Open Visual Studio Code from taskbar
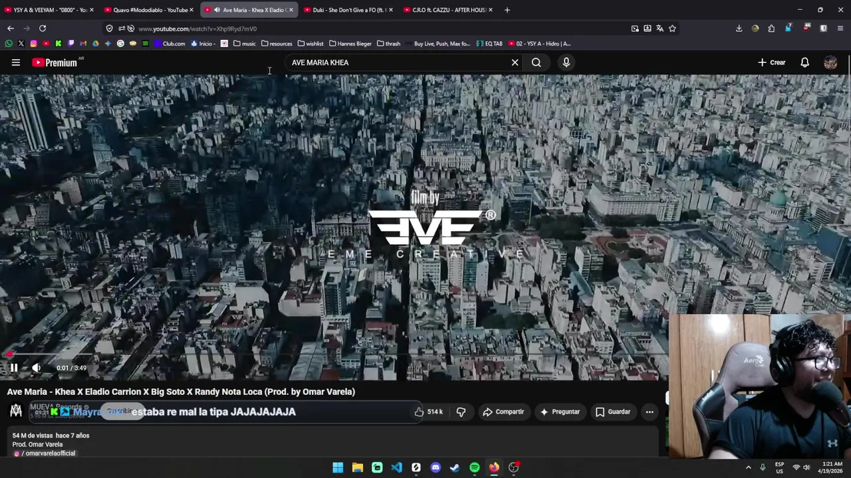The image size is (851, 478). point(396,467)
